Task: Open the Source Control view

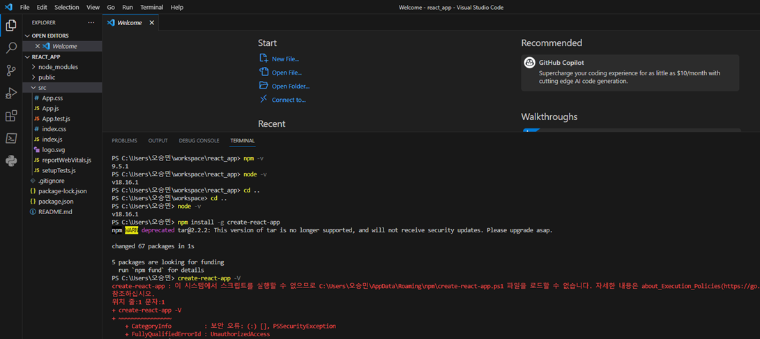Action: pyautogui.click(x=10, y=71)
